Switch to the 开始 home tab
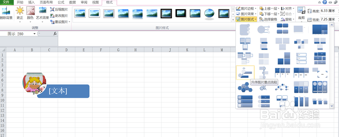Viewport: 339px width, 137px height. [x=20, y=3]
